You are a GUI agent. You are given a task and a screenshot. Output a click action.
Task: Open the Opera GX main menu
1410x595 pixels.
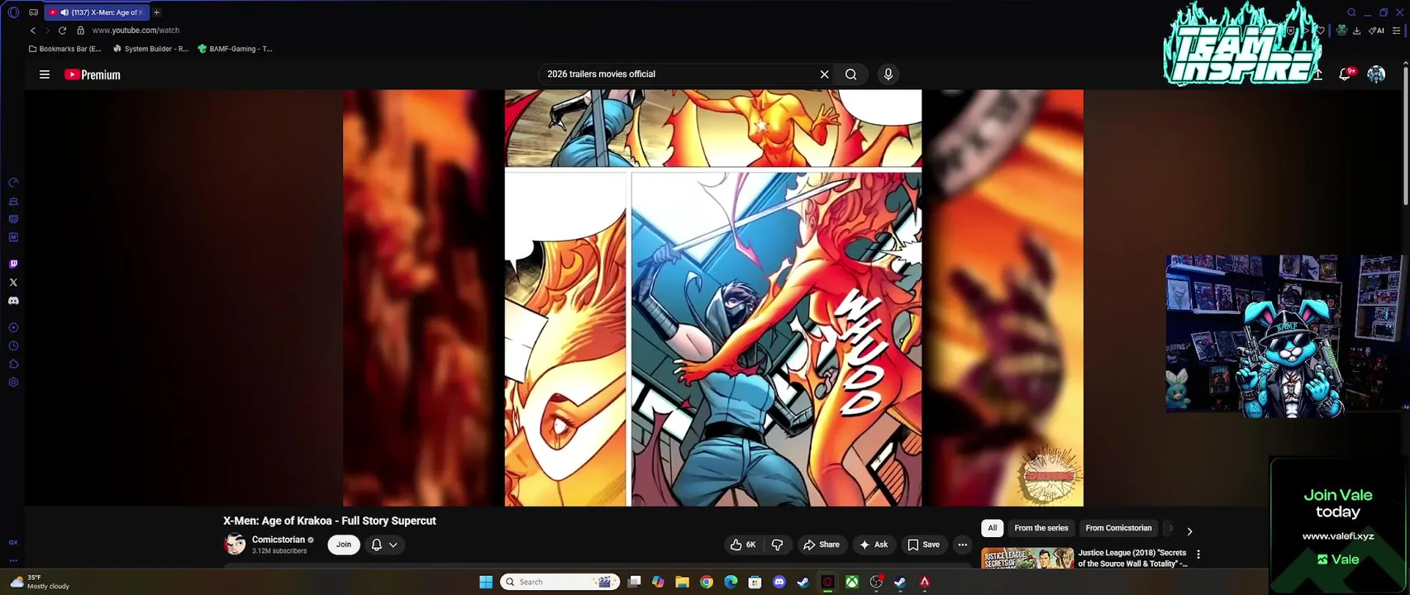(x=12, y=12)
